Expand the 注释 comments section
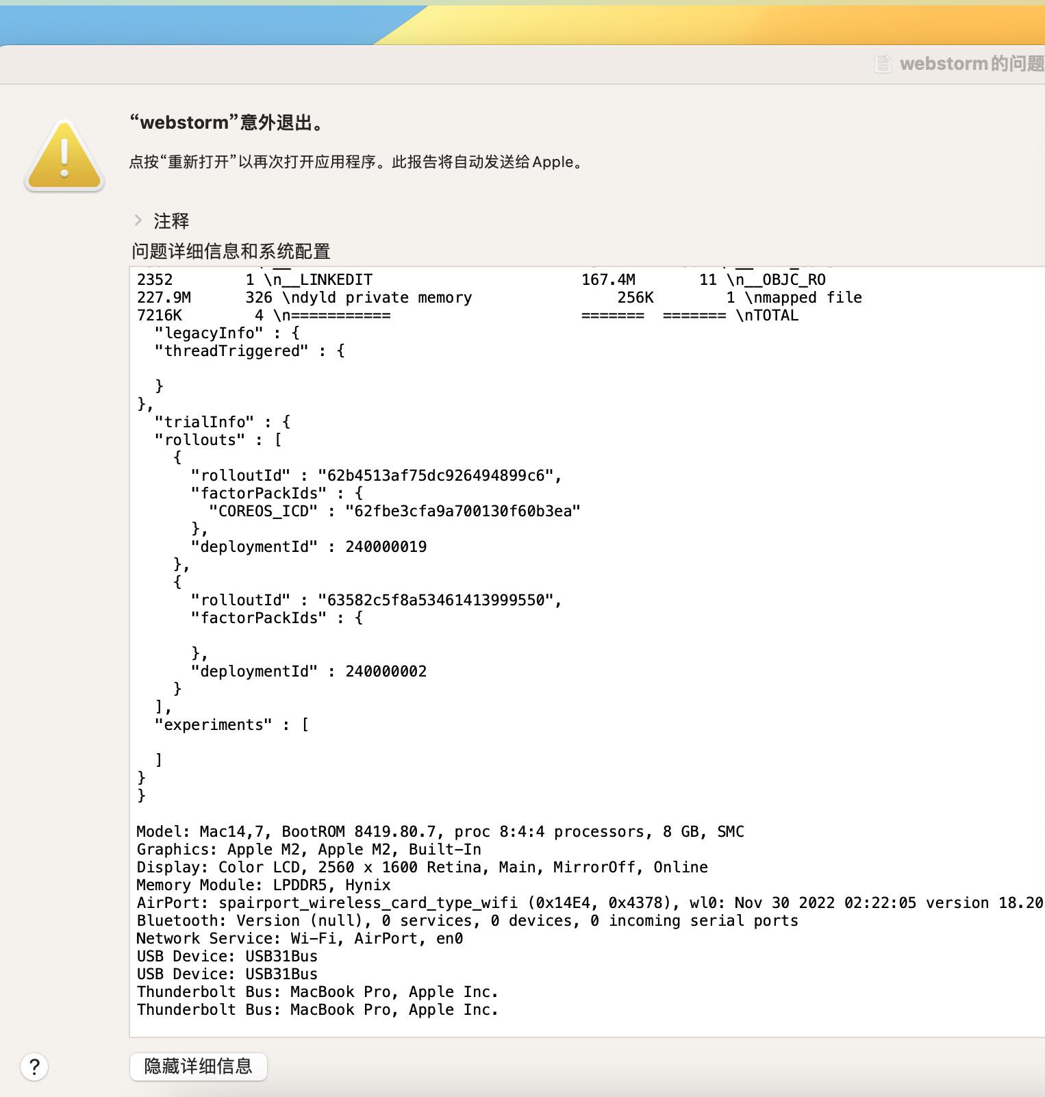The width and height of the screenshot is (1045, 1097). click(x=138, y=220)
